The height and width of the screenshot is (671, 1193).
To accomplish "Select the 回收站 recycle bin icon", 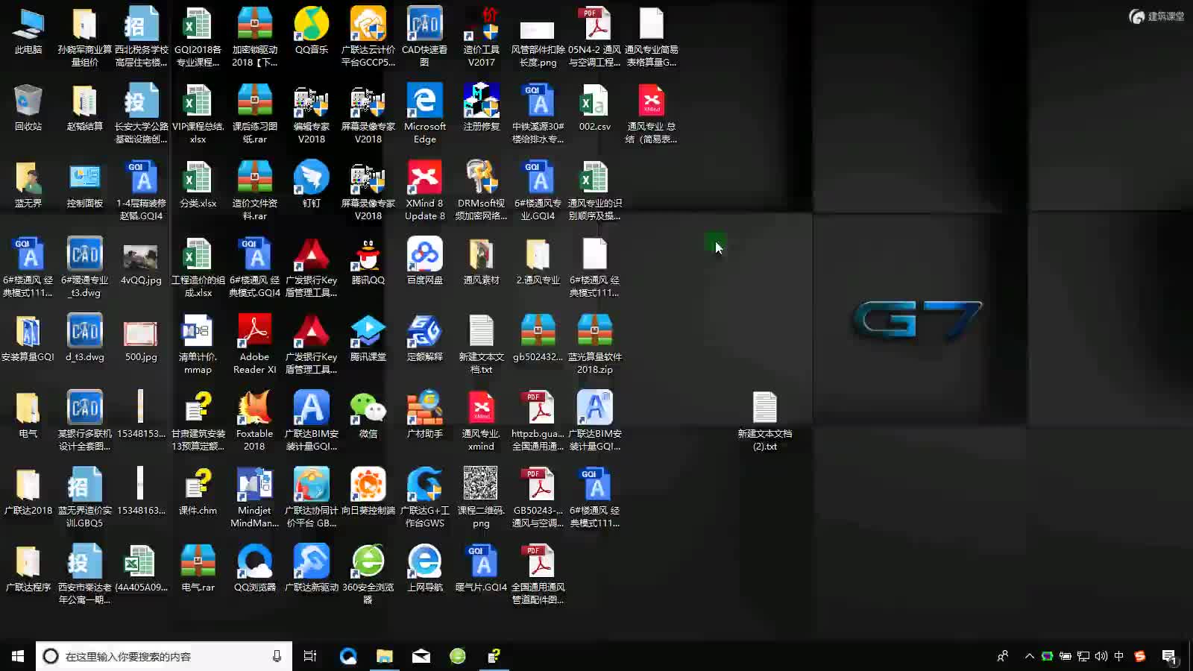I will click(28, 108).
